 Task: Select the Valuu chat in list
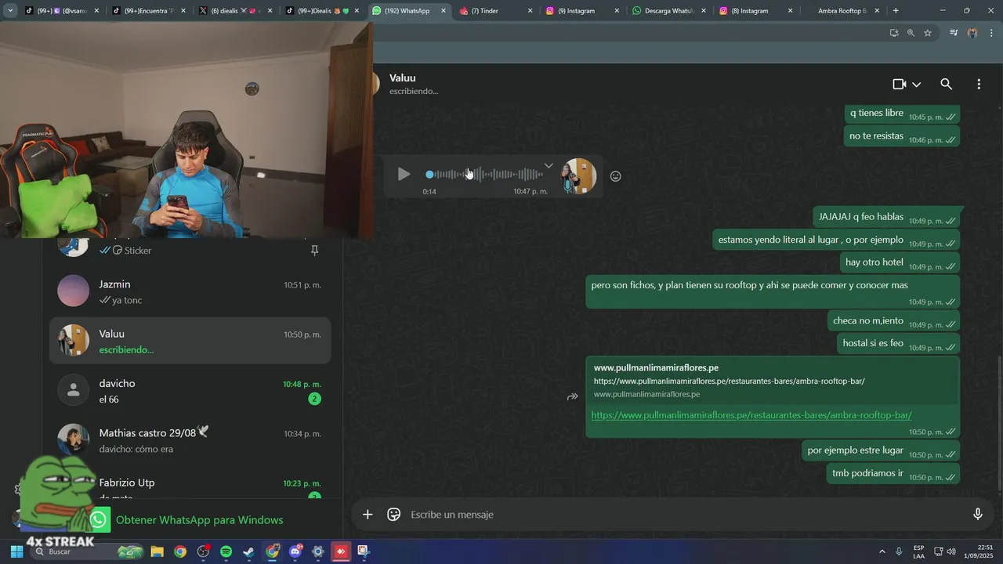click(190, 341)
